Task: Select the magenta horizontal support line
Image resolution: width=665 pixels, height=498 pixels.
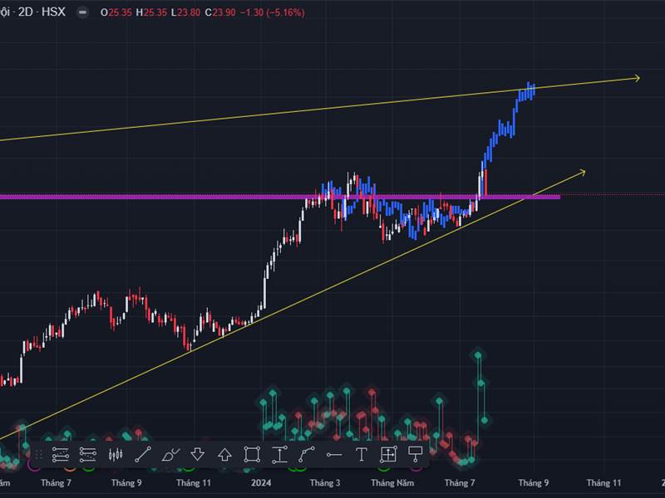Action: (249, 198)
